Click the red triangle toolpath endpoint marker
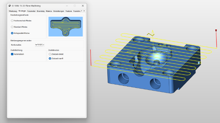The width and height of the screenshot is (220, 123). click(x=216, y=30)
